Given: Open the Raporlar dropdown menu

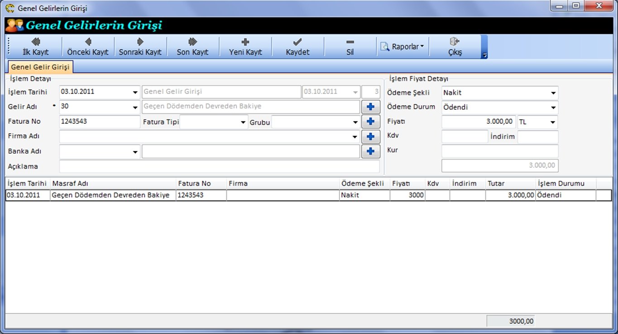Looking at the screenshot, I should point(403,47).
